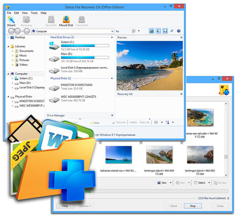Click the Sistem (C:) drive icon in list

54,46
